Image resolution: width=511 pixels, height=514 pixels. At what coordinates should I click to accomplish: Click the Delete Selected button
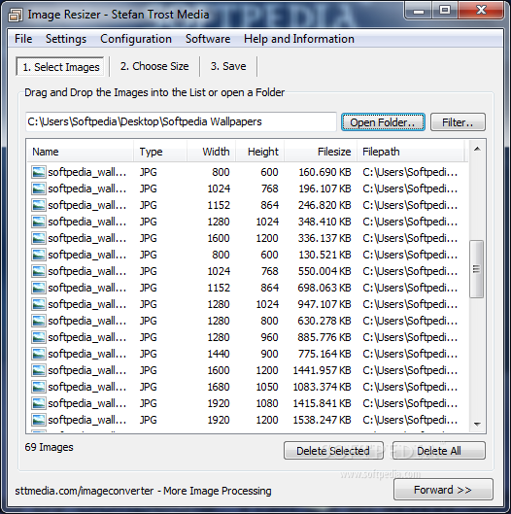click(333, 451)
